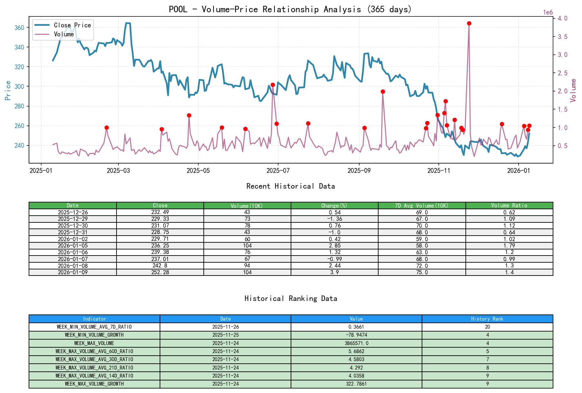The width and height of the screenshot is (582, 393).
Task: Expand the Indicator column header
Action: pyautogui.click(x=94, y=319)
